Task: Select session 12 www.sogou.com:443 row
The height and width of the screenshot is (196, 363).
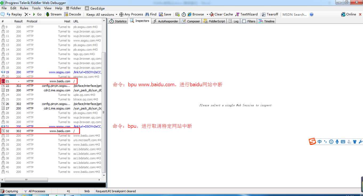Action: coord(51,40)
